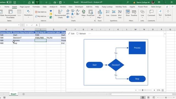Insert a Comment
176x99 pixels.
coord(151,13)
